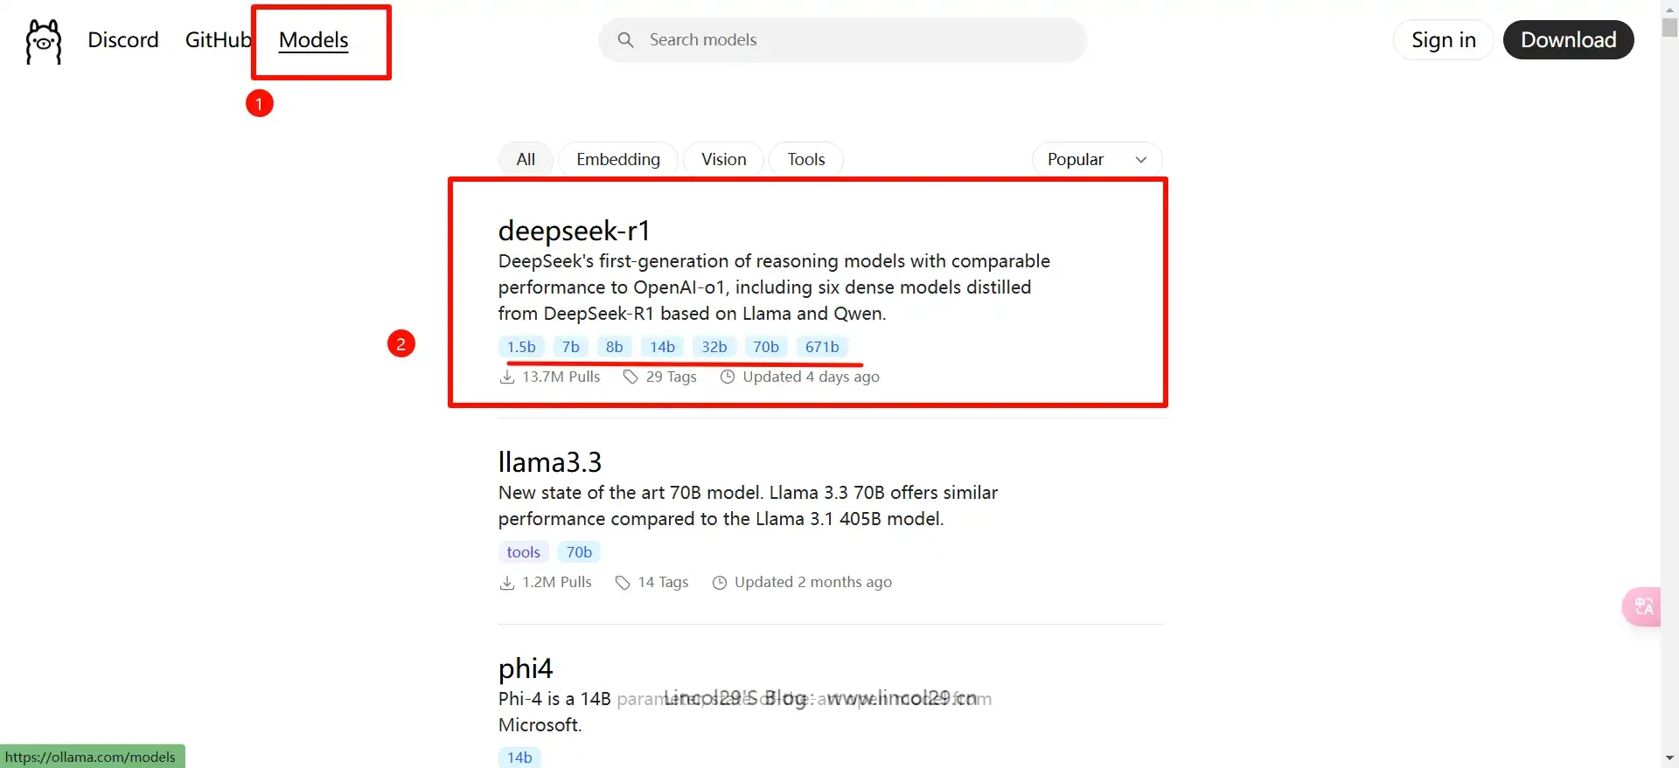Open the Models navigation link
The height and width of the screenshot is (768, 1679).
(313, 40)
